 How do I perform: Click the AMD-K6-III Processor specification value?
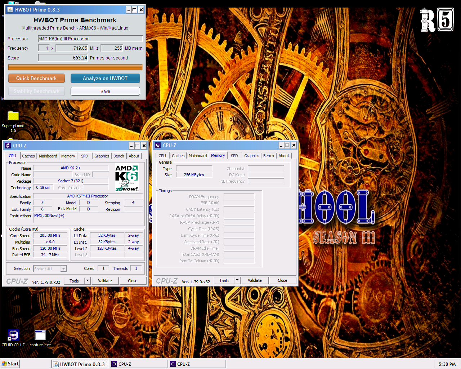pyautogui.click(x=88, y=196)
